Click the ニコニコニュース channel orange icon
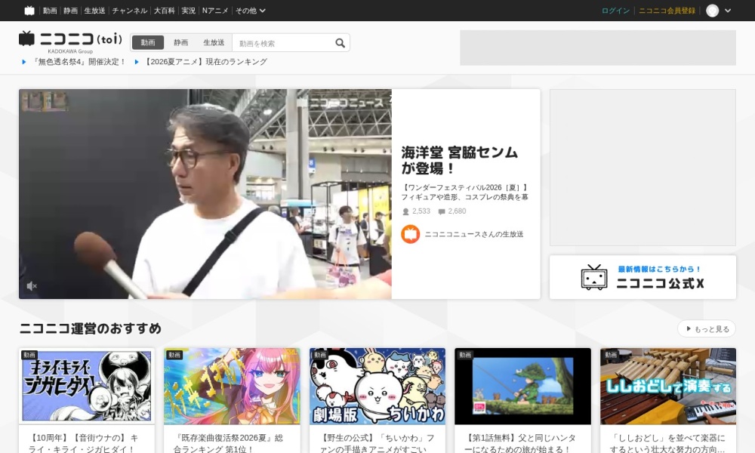755x453 pixels. [410, 235]
